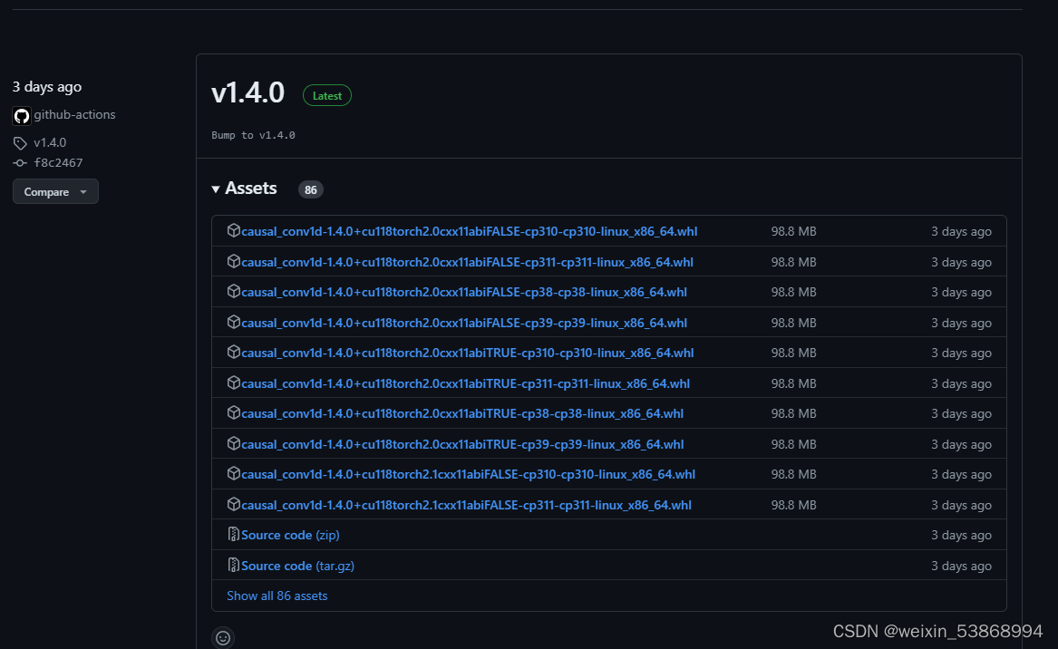Click '3 days ago' in Source code (zip) row
The image size is (1058, 649).
click(962, 535)
